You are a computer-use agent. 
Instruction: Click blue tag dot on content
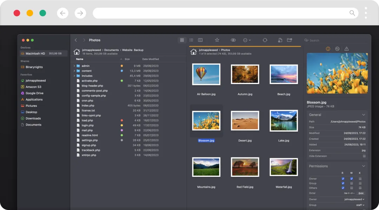[x=121, y=71]
